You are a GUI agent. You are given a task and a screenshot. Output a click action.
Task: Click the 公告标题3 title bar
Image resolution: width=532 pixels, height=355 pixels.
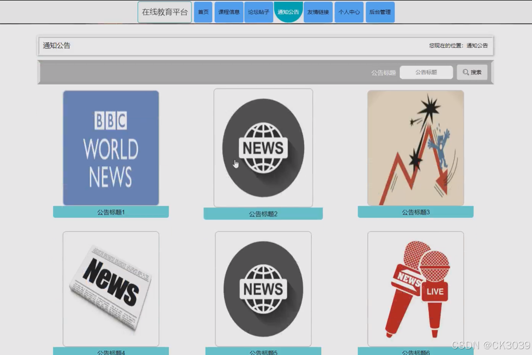tap(416, 212)
